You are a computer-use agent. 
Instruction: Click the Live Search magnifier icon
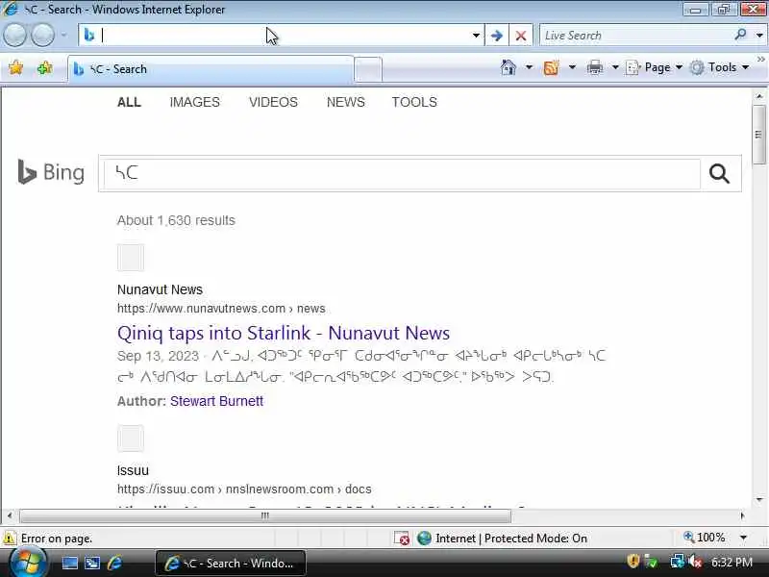point(740,35)
